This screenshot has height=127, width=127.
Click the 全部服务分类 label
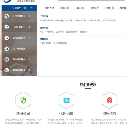[19, 8]
